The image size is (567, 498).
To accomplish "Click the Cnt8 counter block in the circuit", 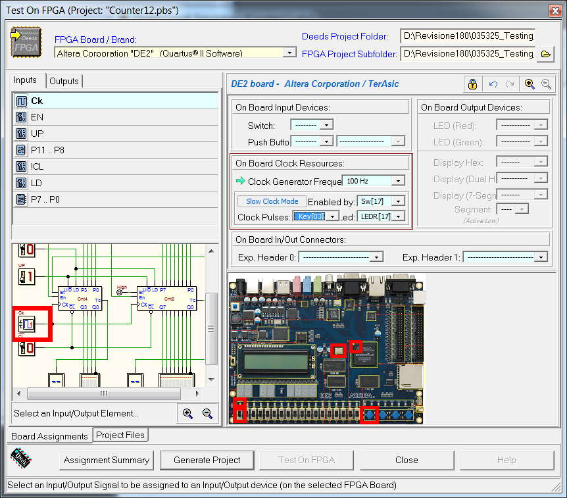I will point(166,299).
